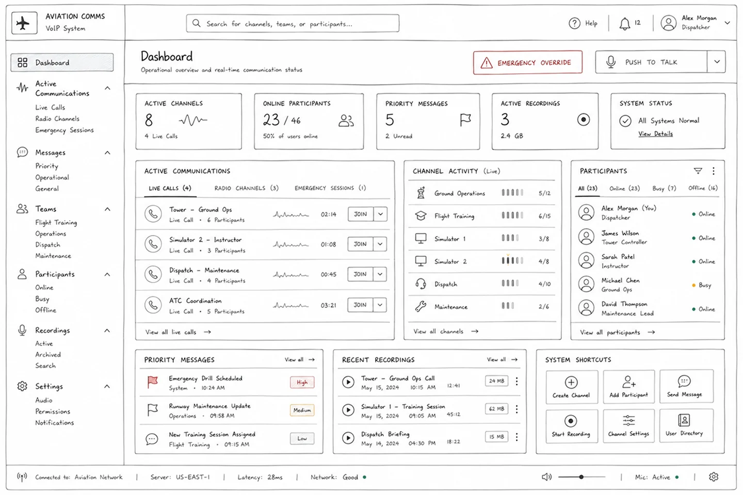Start Recording from system shortcuts
Image resolution: width=743 pixels, height=495 pixels.
tap(571, 426)
